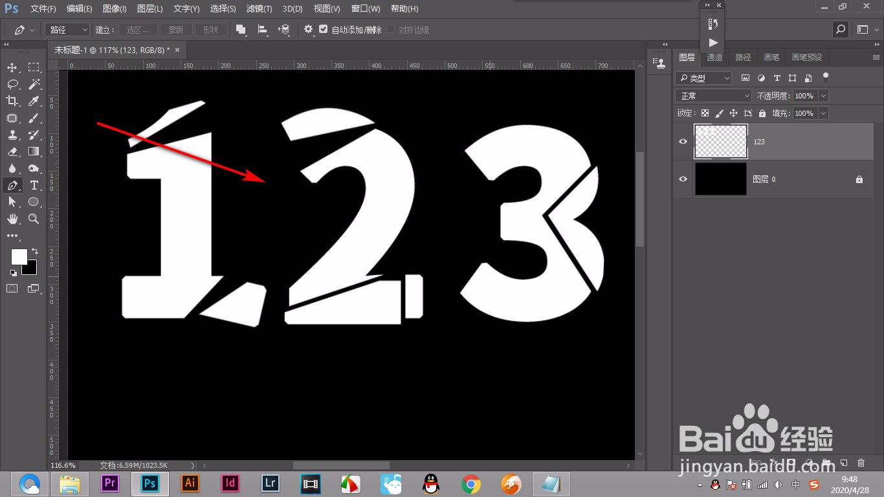884x497 pixels.
Task: Switch to the 通道 tab
Action: click(714, 58)
